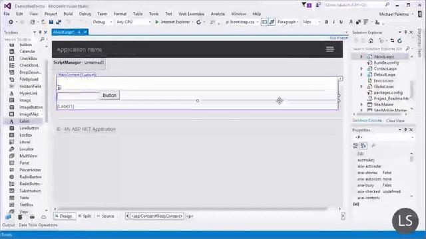Viewport: 426px width, 239px height.
Task: Open the Output panel tab
Action: pyautogui.click(x=9, y=225)
